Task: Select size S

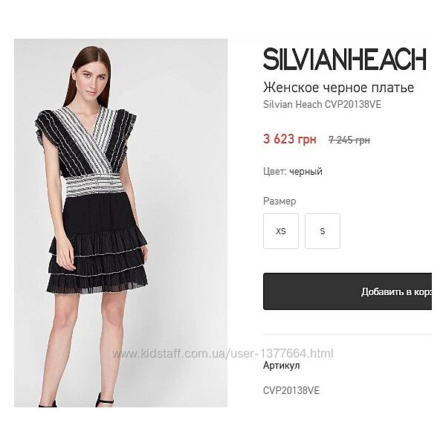Action: pos(323,231)
